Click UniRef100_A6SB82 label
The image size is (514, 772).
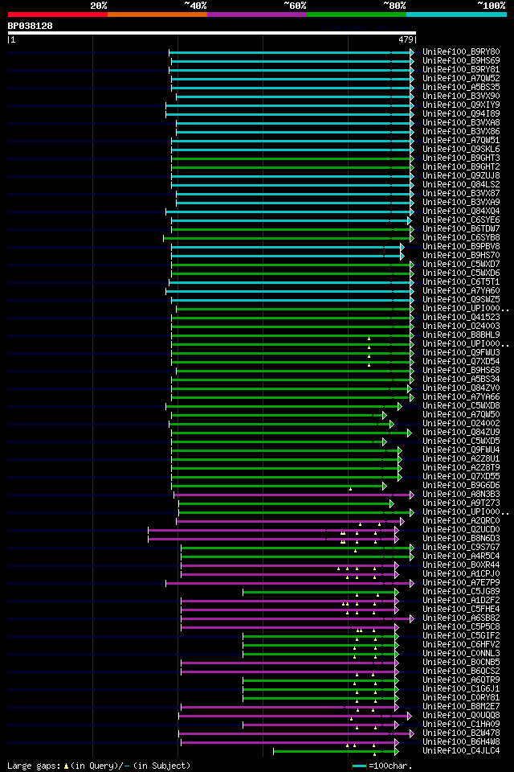tap(461, 619)
